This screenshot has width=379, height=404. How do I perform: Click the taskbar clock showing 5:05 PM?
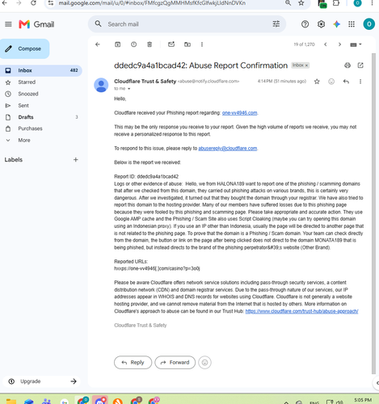[363, 400]
